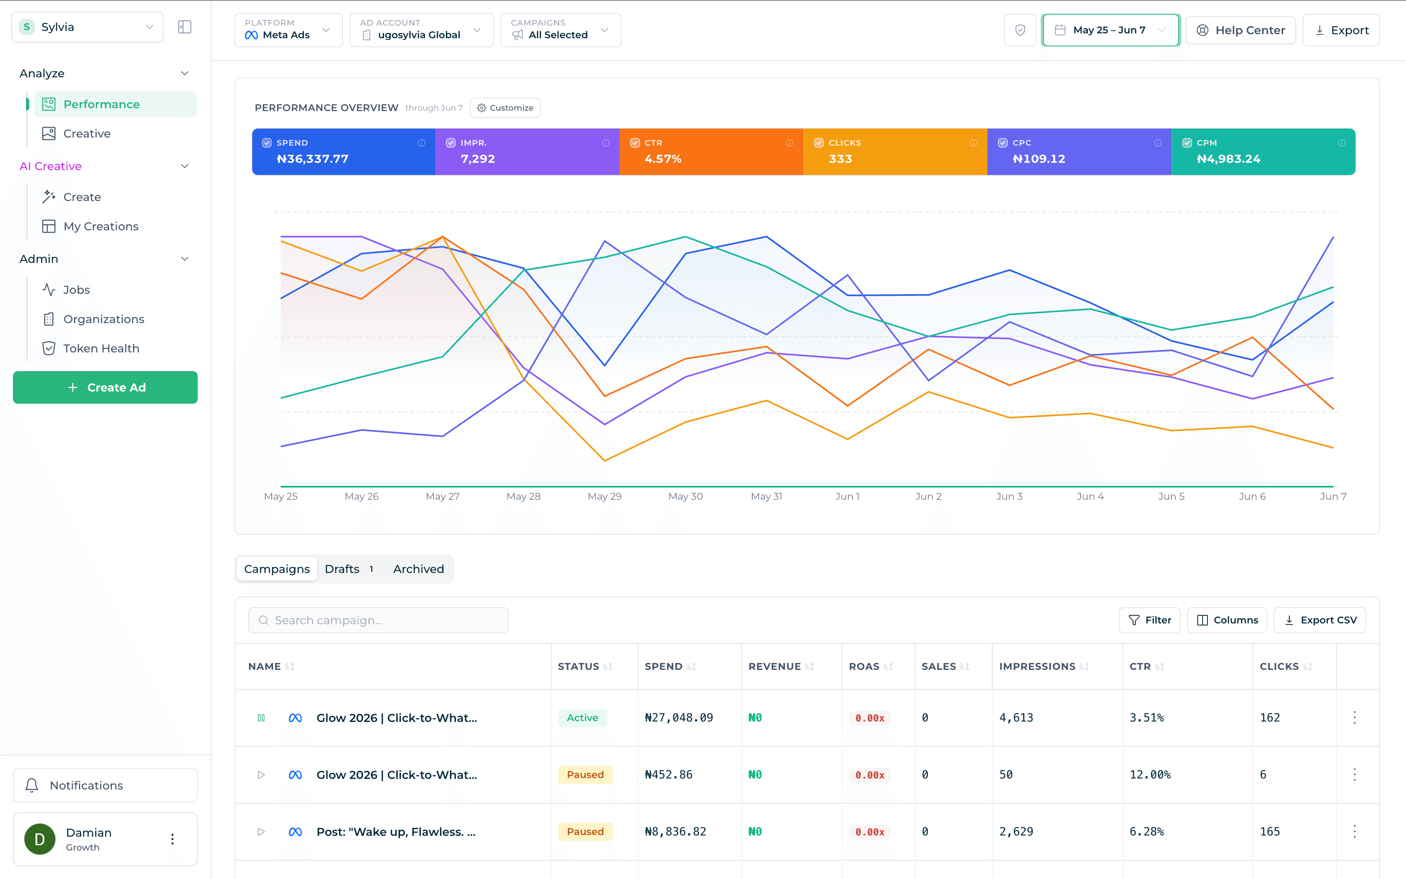Click the Post: "Wake up, Flawless campaign name
The width and height of the screenshot is (1406, 879).
tap(396, 832)
